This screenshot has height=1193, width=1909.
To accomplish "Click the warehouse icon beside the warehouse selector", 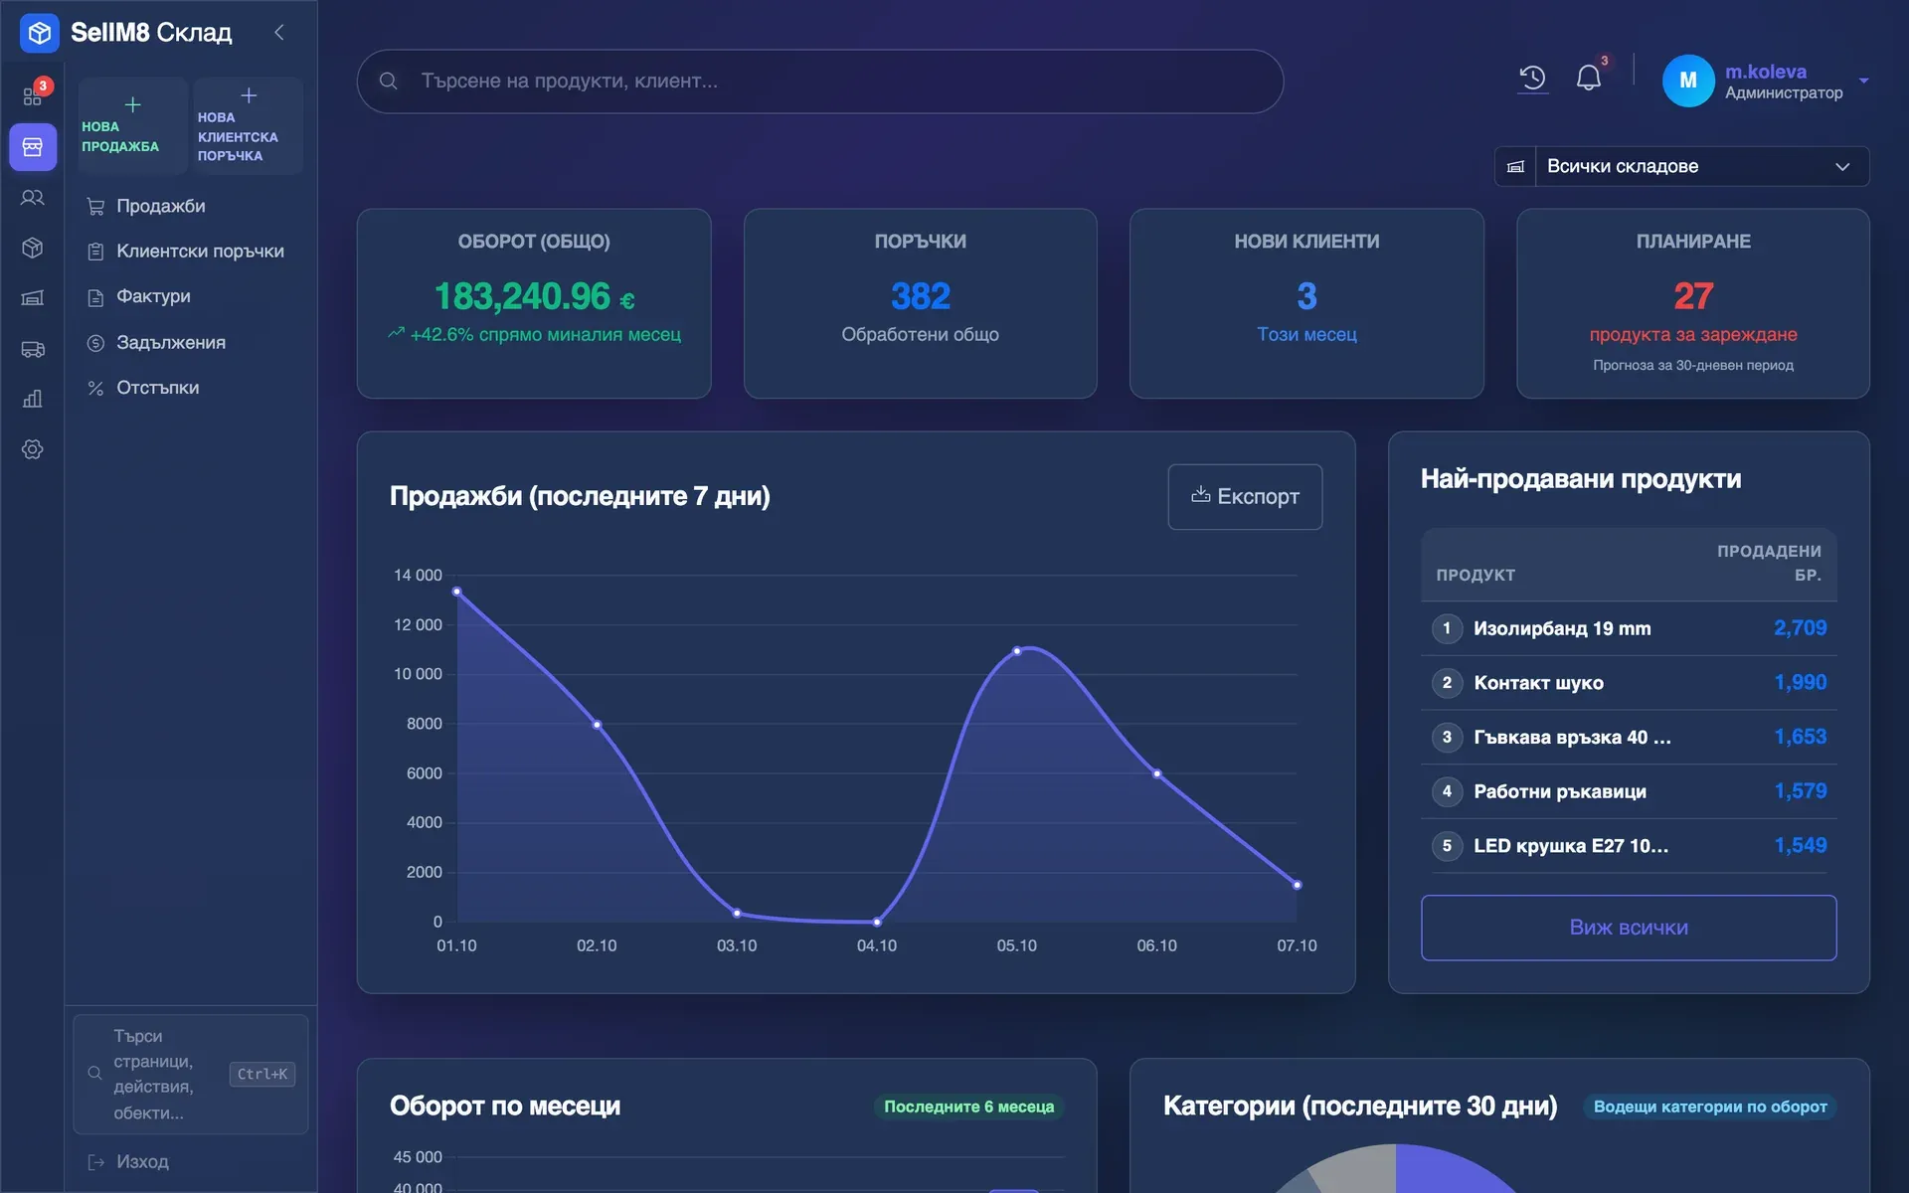I will tap(1515, 166).
